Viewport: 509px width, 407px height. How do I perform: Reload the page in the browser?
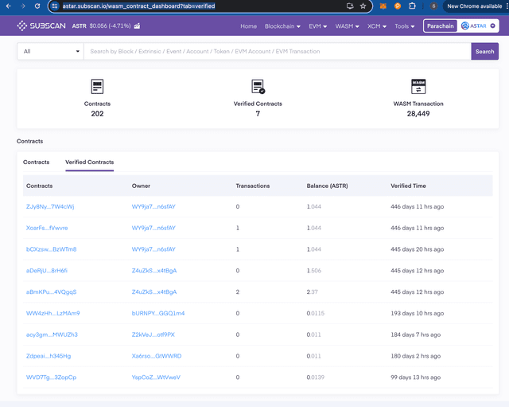(37, 6)
